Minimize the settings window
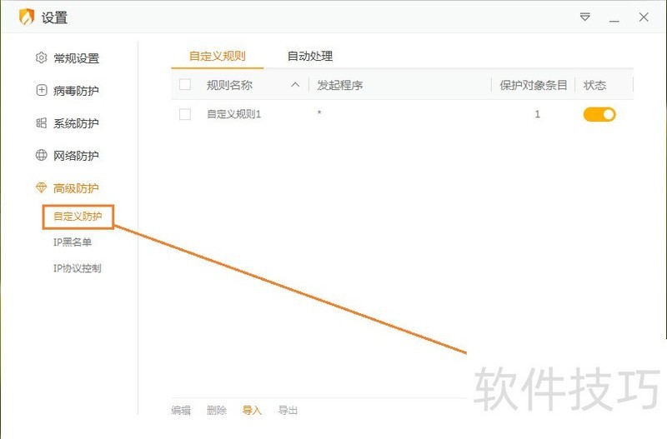The width and height of the screenshot is (667, 439). click(614, 17)
